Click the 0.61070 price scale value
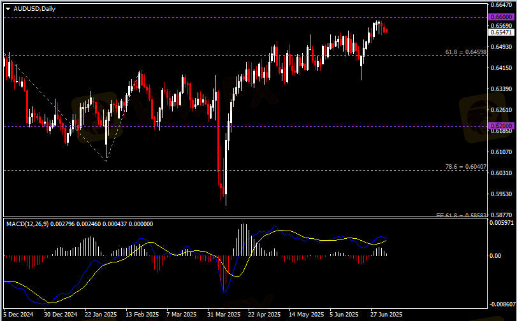Screen dimensions: 517x321 [500, 152]
